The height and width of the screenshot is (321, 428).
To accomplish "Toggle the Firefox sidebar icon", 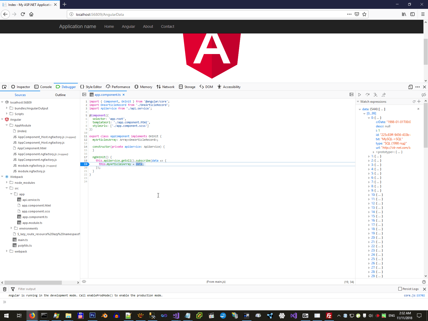I will click(412, 14).
